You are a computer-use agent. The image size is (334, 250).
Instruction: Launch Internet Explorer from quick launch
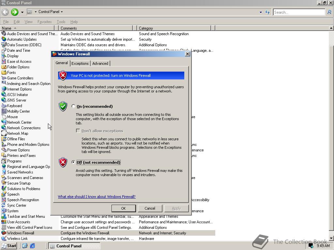pos(32,246)
